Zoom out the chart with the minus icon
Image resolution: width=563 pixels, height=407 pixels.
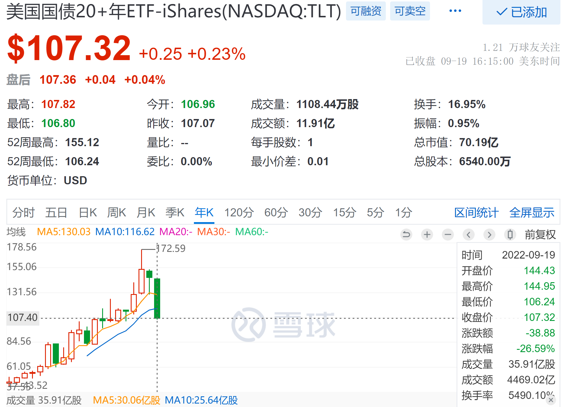click(x=448, y=235)
